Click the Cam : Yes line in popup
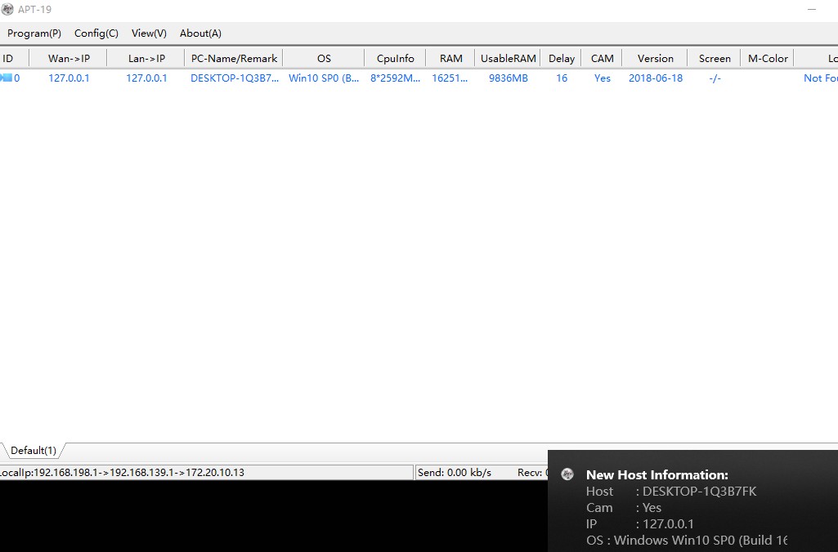 [624, 508]
